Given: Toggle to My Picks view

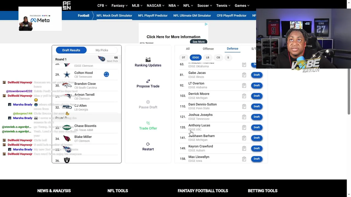Looking at the screenshot, I should pos(102,50).
